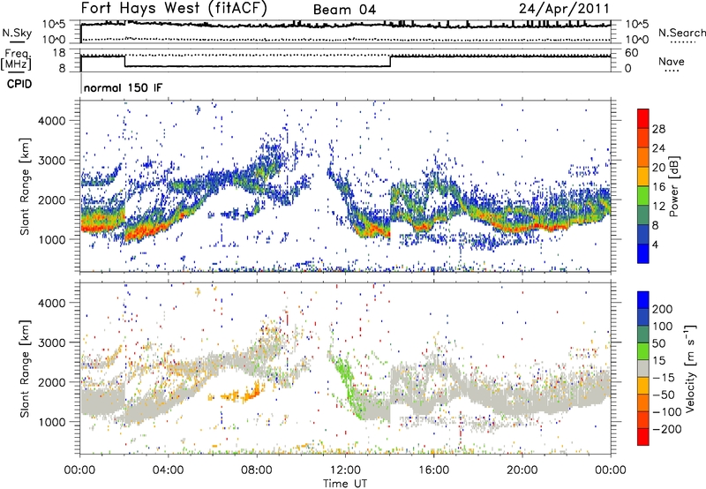Click the "4000" tick on the power panel
The height and width of the screenshot is (489, 706).
[x=52, y=121]
